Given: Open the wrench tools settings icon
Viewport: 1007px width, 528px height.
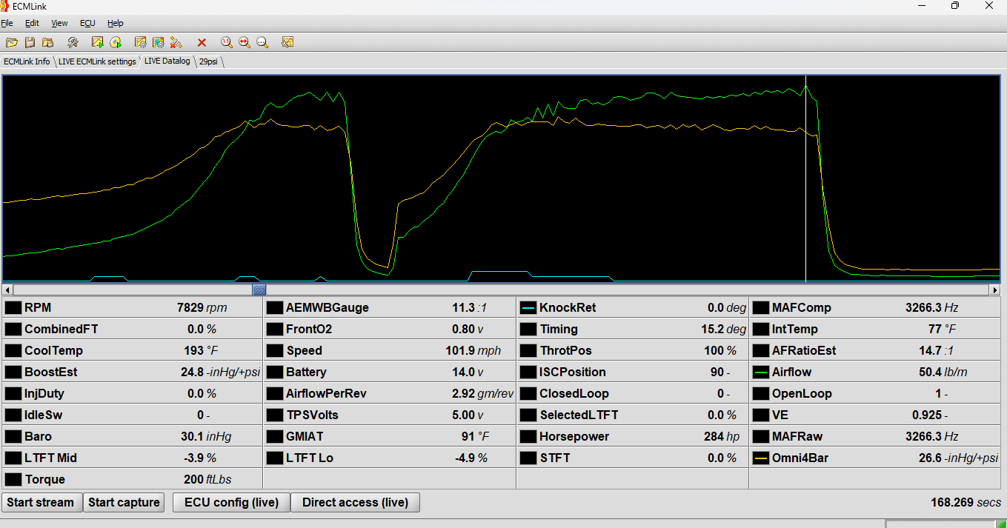Looking at the screenshot, I should pyautogui.click(x=73, y=42).
